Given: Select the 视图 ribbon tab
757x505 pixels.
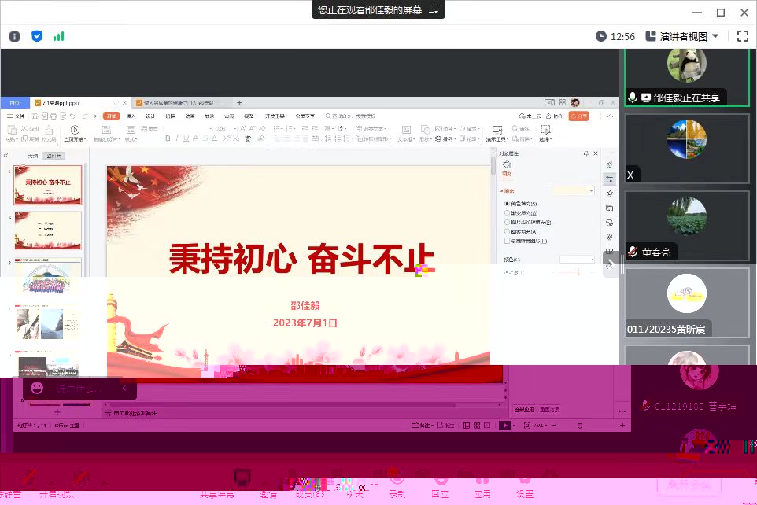Looking at the screenshot, I should click(249, 116).
